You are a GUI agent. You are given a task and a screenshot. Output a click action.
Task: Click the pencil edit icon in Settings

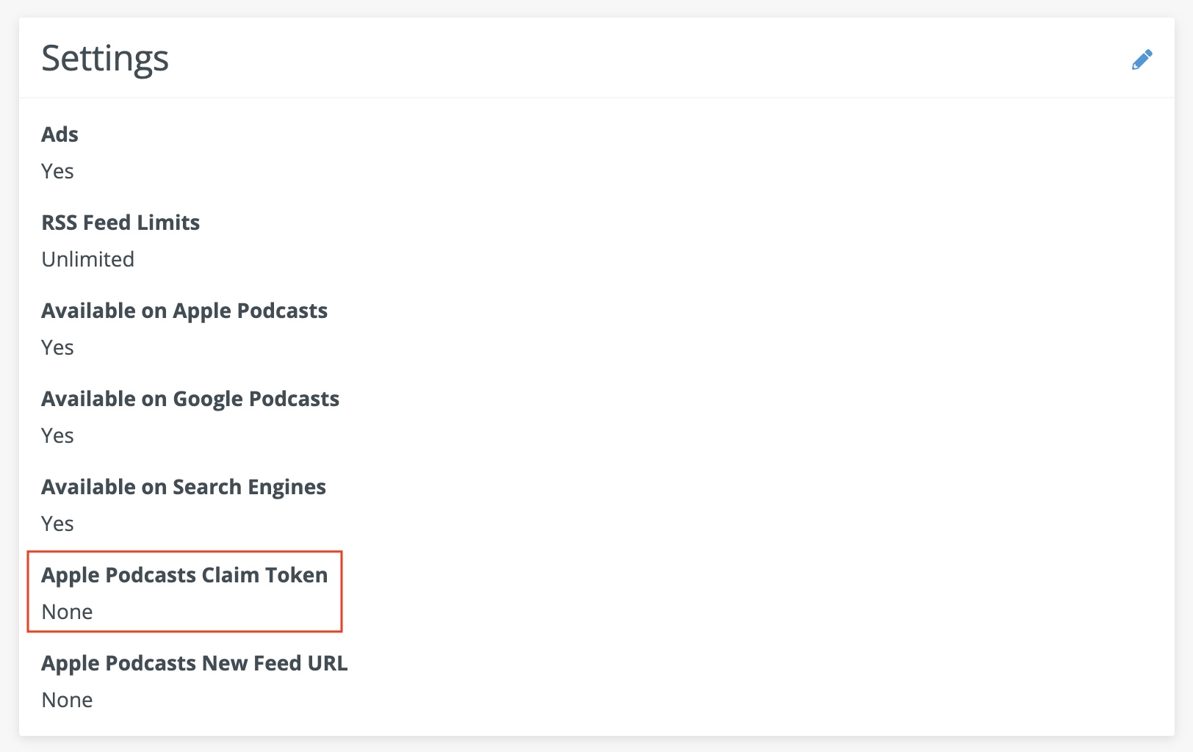[x=1142, y=59]
